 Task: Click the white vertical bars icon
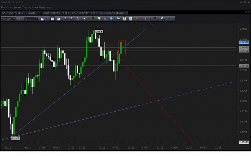tap(124, 18)
